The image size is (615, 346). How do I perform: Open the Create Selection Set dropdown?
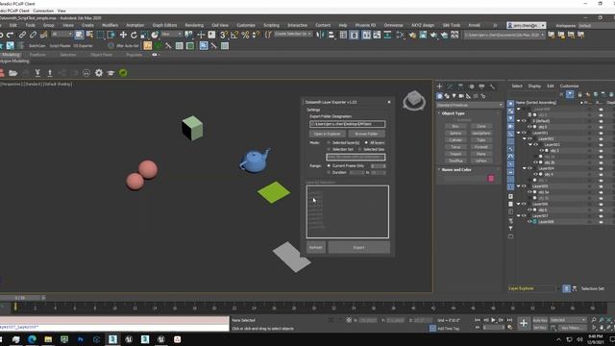(292, 35)
